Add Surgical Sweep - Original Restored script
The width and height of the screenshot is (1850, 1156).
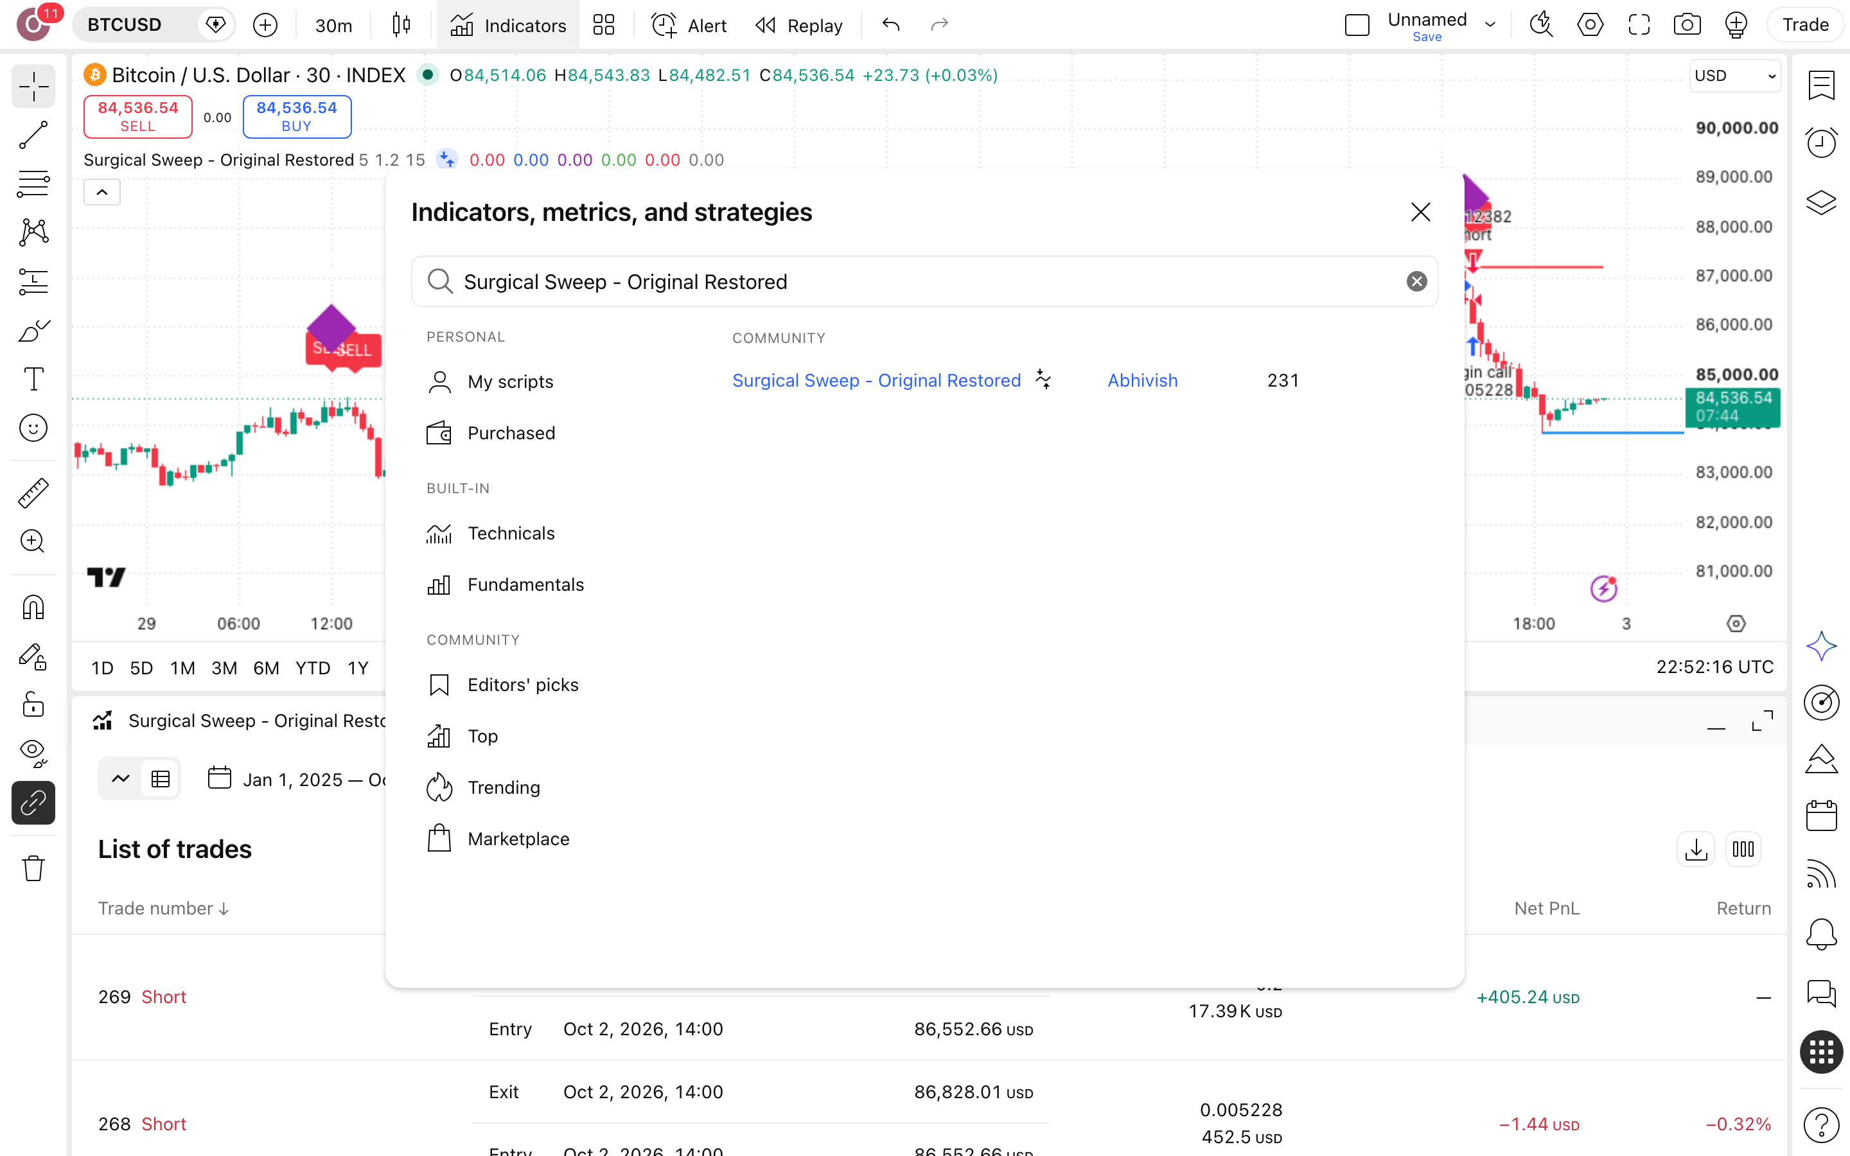876,380
